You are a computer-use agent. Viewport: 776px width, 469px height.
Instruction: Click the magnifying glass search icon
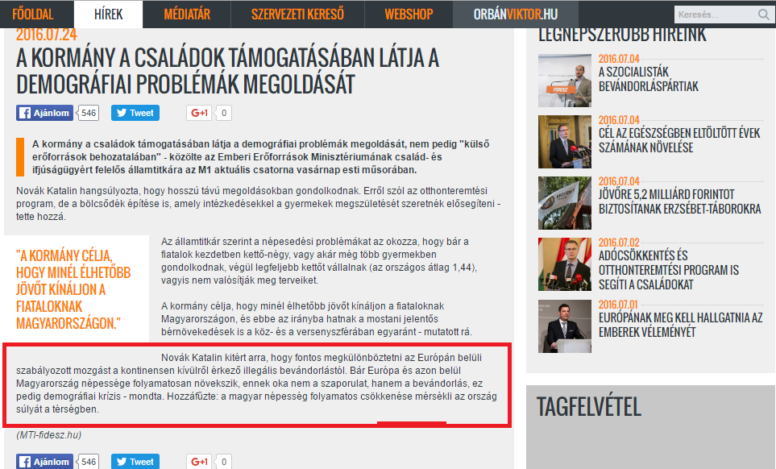764,15
